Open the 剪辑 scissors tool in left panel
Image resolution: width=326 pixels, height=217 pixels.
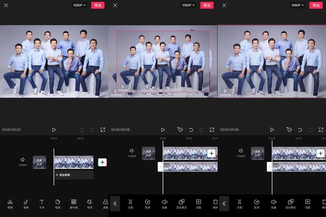10,204
